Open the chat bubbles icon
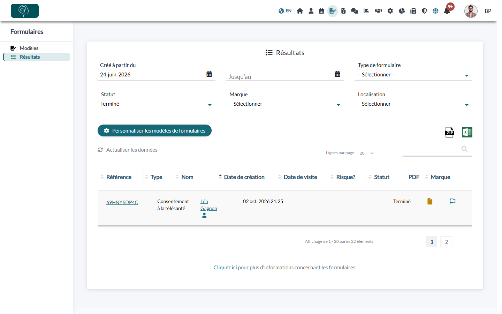This screenshot has width=502, height=314. point(355,11)
